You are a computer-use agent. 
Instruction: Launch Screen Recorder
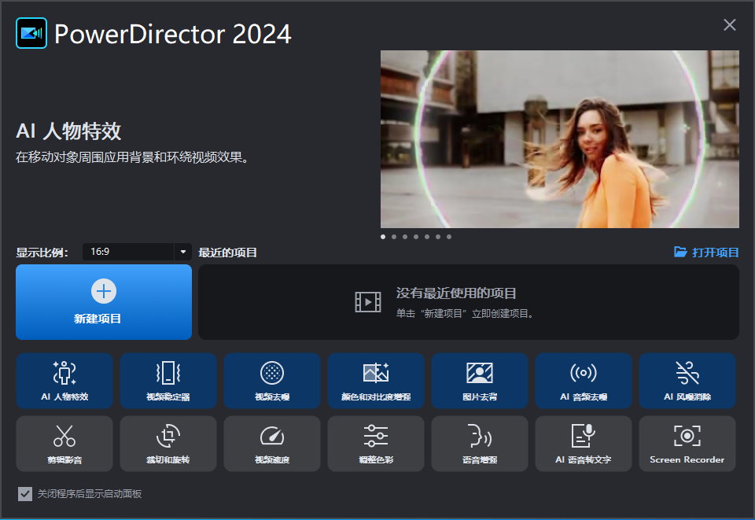click(687, 444)
